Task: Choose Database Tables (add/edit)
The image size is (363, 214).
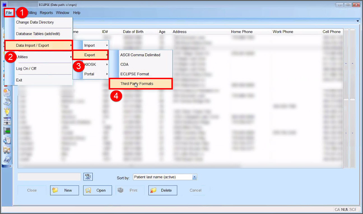Action: coord(39,34)
